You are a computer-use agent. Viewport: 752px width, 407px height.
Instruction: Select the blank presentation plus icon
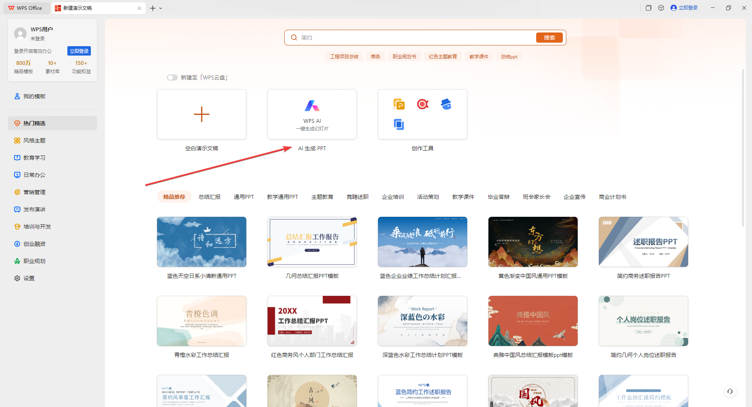[201, 114]
